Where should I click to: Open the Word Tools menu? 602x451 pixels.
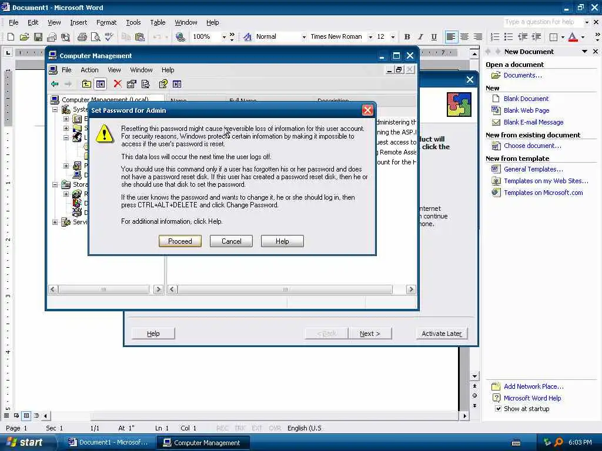(133, 22)
